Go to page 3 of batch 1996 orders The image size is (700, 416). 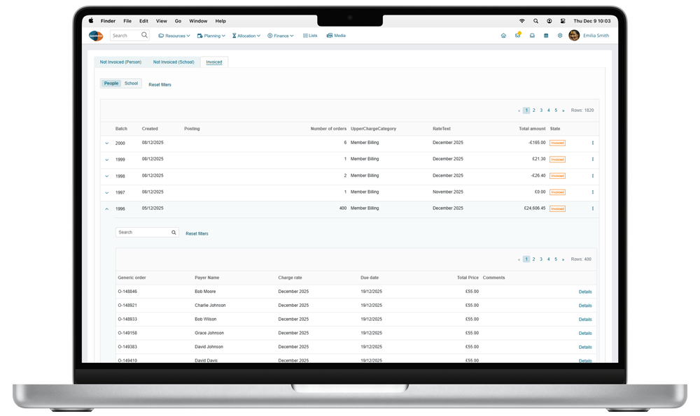coord(541,259)
